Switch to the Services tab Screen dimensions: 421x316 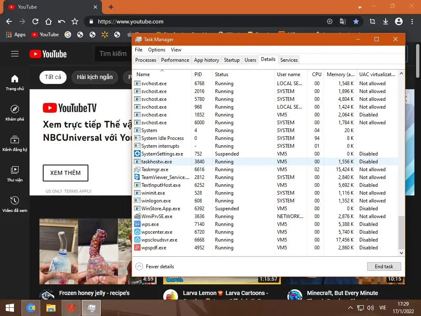[x=289, y=60]
